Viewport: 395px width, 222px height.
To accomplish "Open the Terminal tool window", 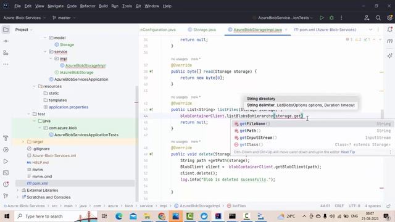I will [x=6, y=173].
